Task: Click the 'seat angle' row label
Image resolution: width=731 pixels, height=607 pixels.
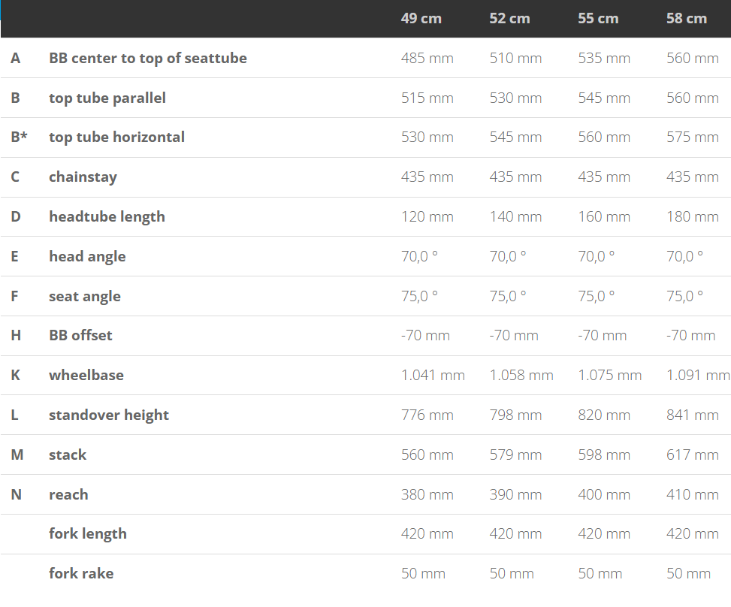Action: tap(85, 296)
